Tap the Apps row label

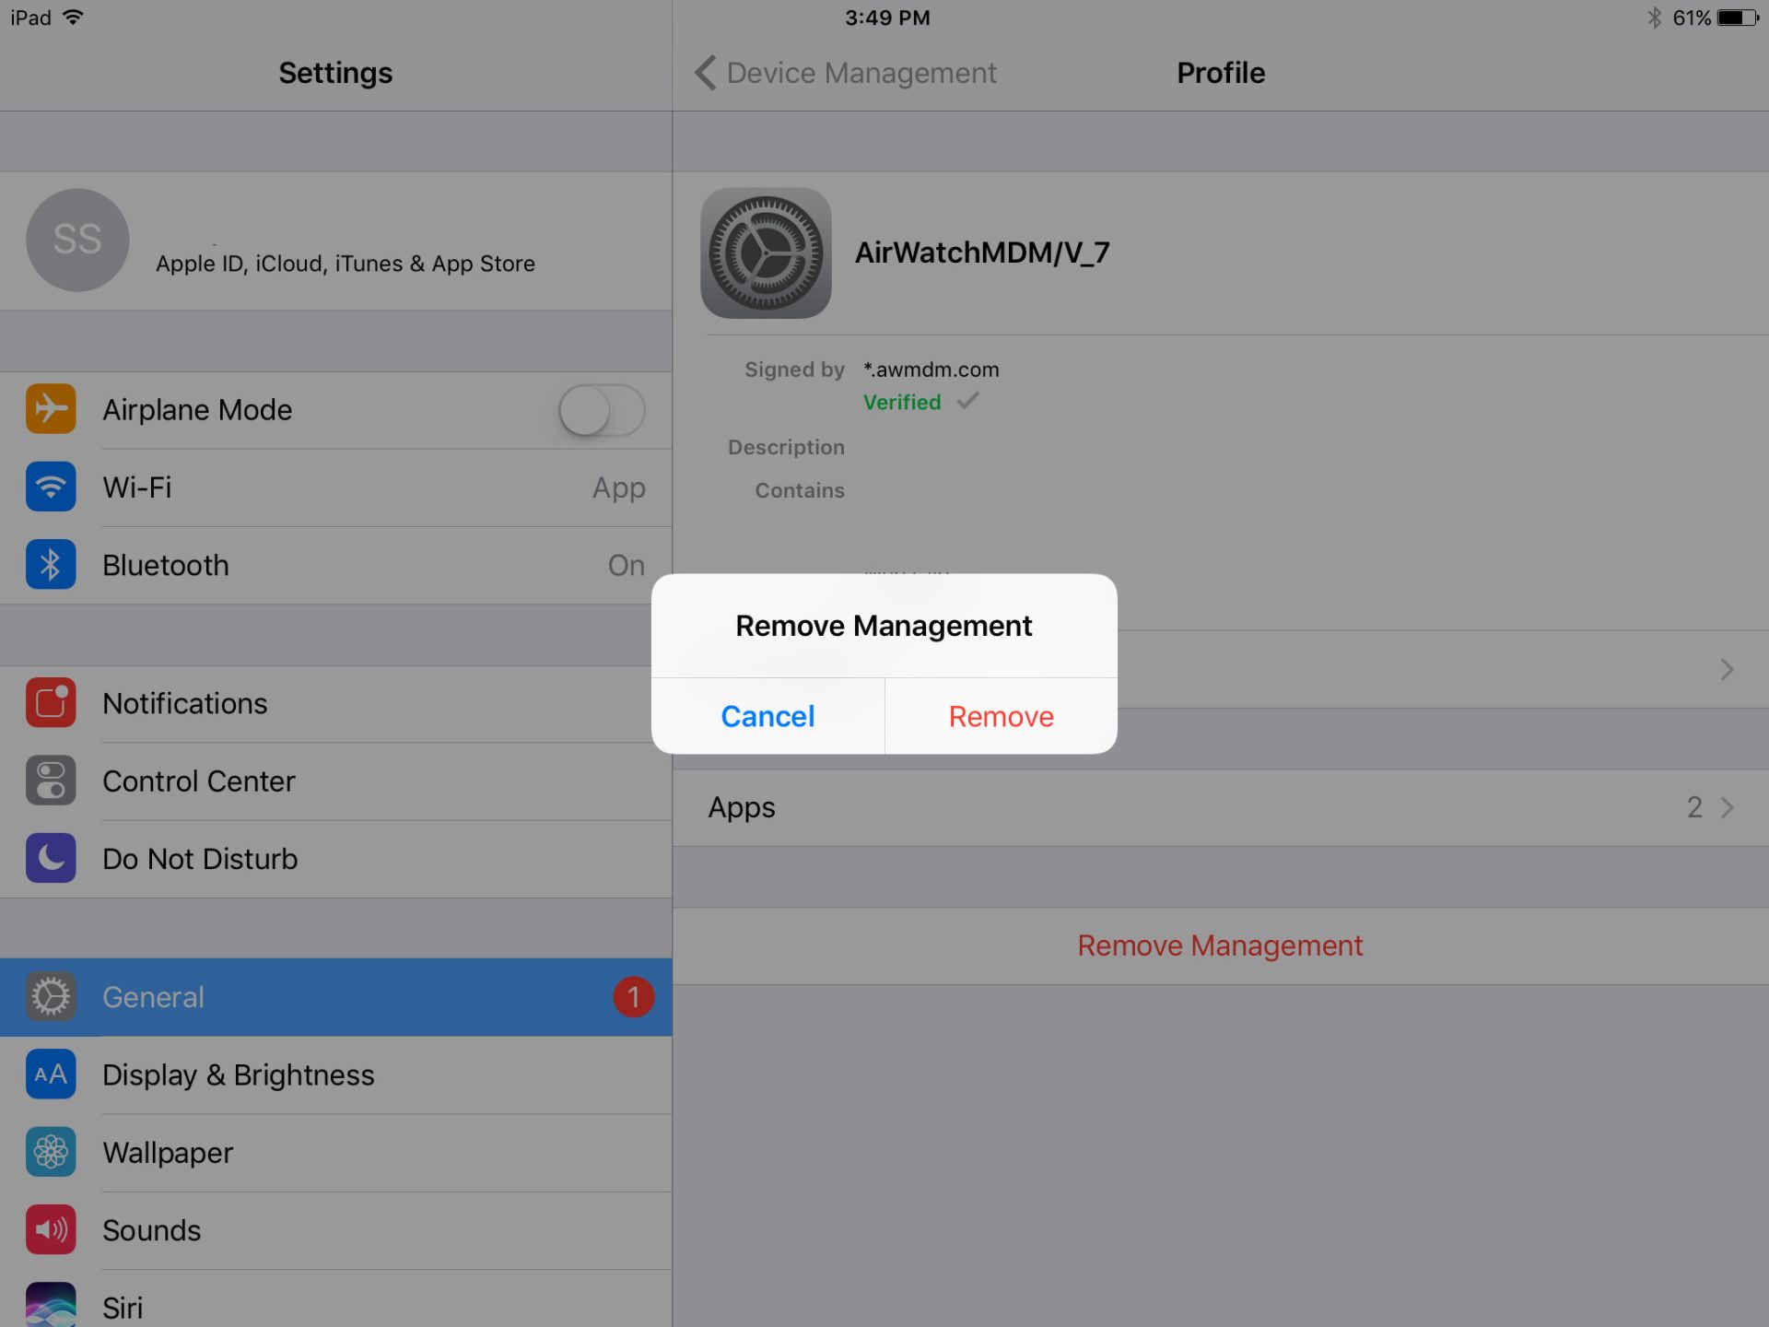point(742,808)
